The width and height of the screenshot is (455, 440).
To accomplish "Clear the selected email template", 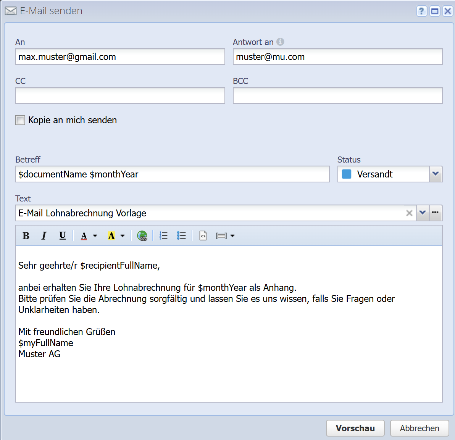I will tap(409, 213).
